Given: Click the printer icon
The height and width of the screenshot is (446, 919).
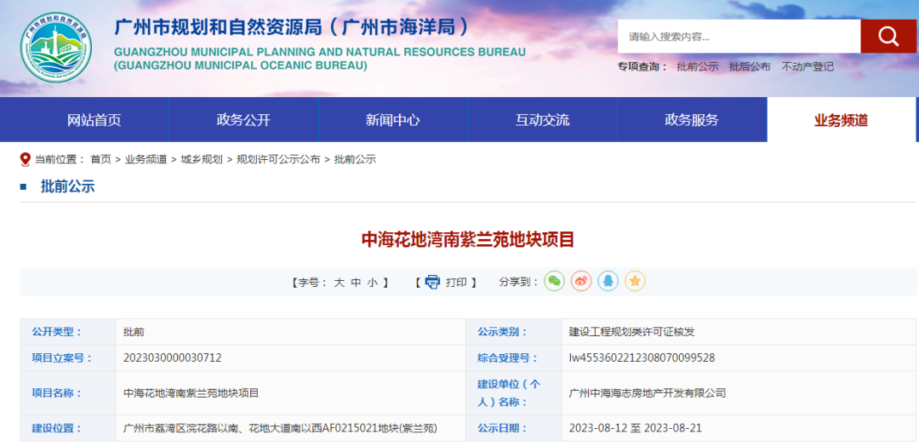Looking at the screenshot, I should tap(432, 282).
